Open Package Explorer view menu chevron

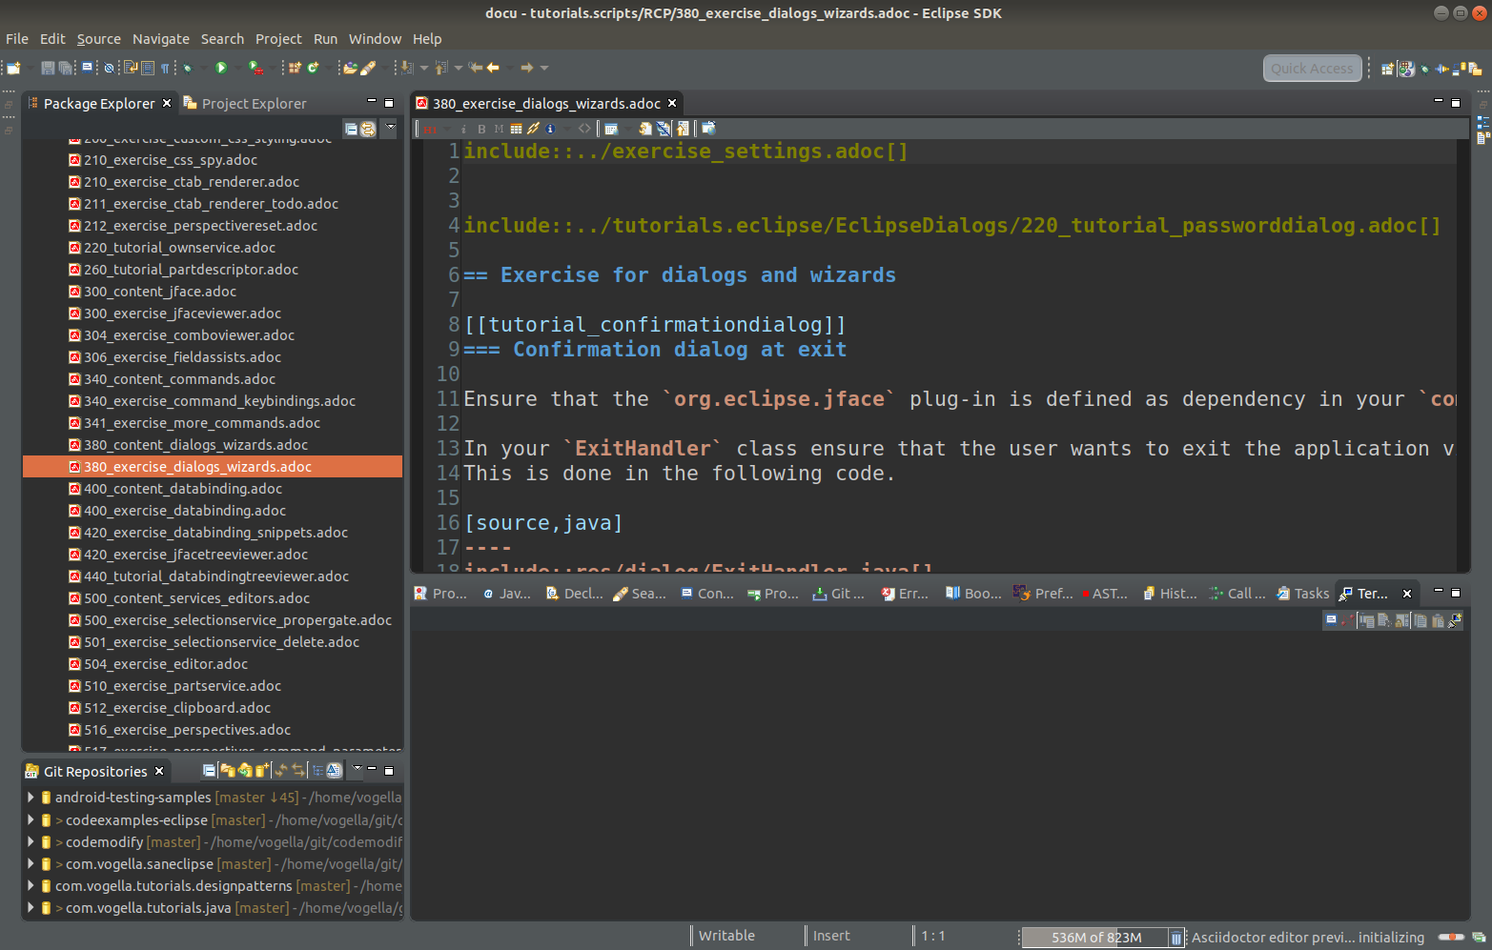tap(390, 129)
